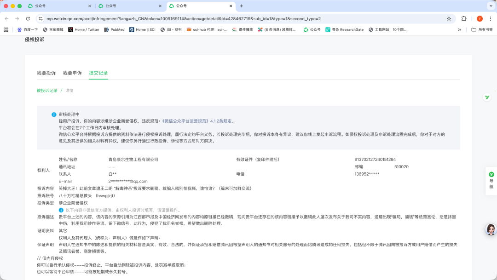Select phone number 136952*****
The width and height of the screenshot is (497, 280).
click(x=367, y=174)
